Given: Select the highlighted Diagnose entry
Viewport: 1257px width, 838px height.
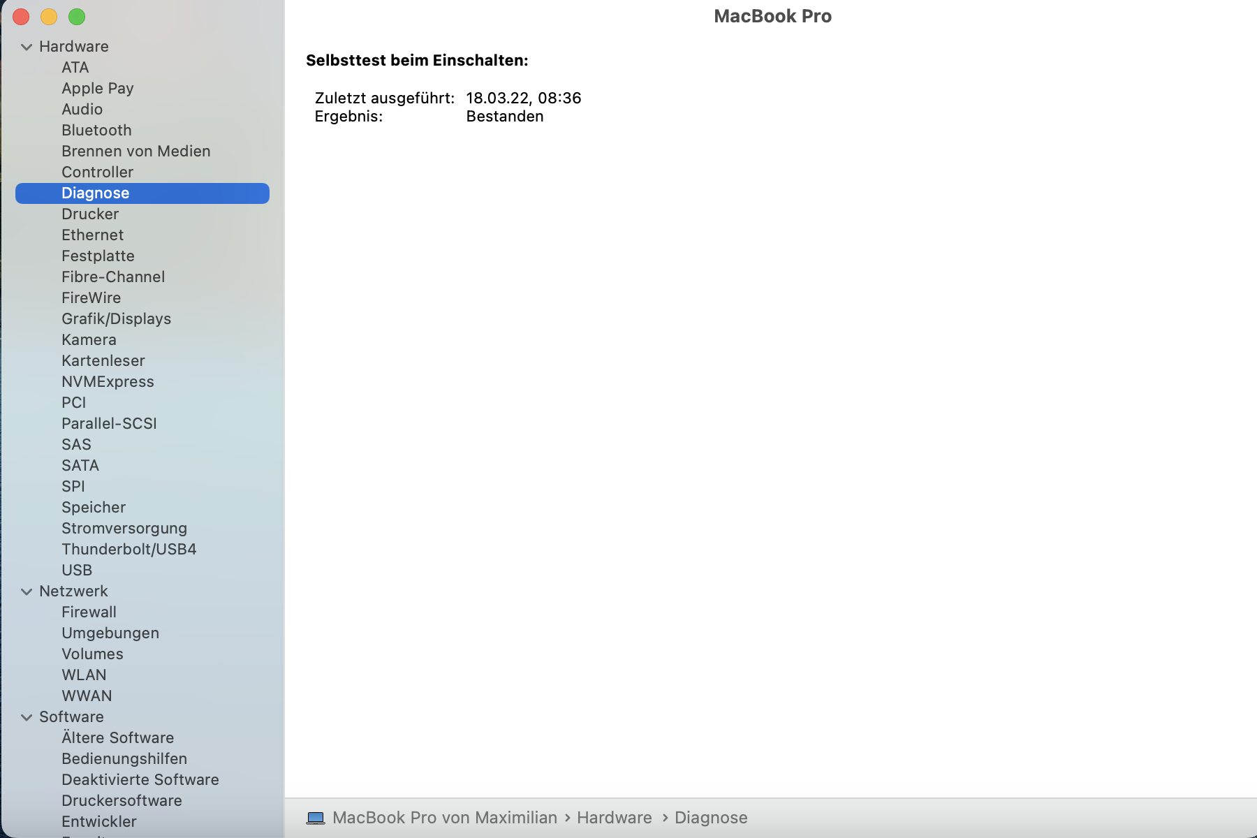Looking at the screenshot, I should 142,193.
